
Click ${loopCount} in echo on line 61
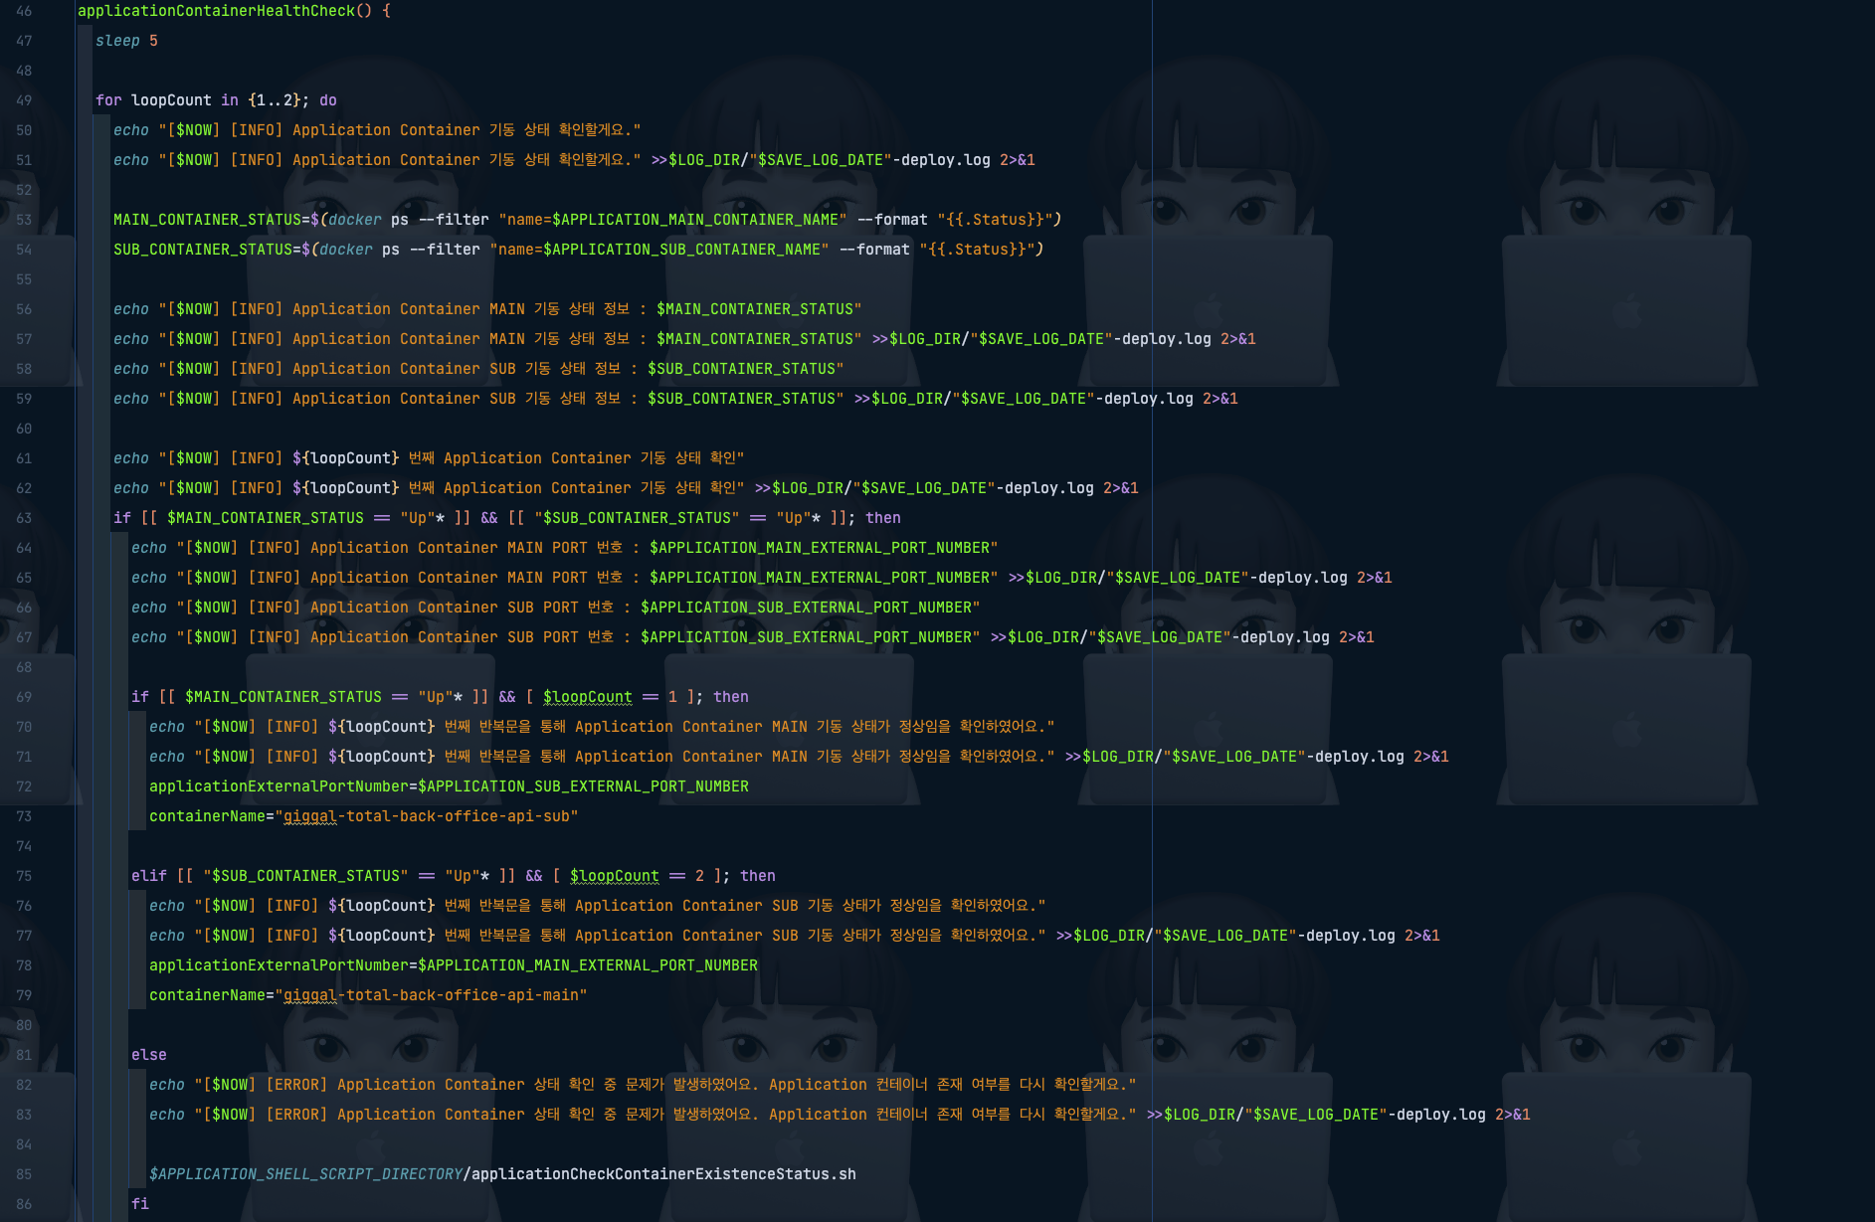[345, 458]
